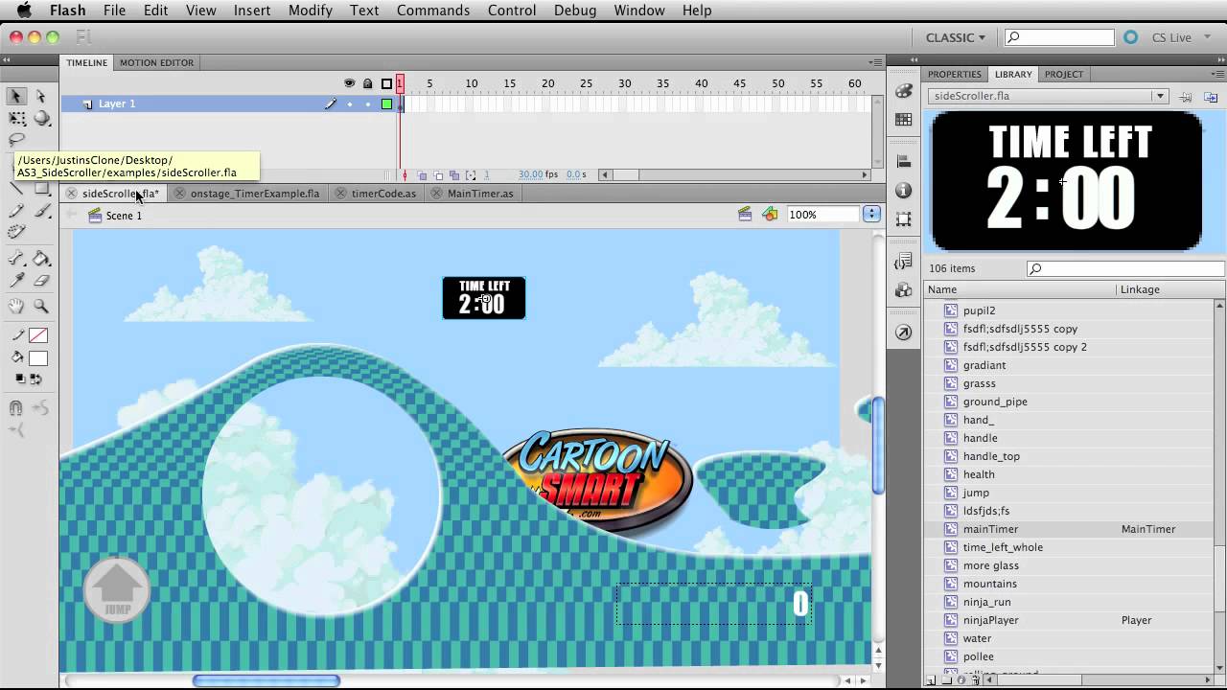The height and width of the screenshot is (690, 1227).
Task: Open the Commands menu
Action: [x=433, y=11]
